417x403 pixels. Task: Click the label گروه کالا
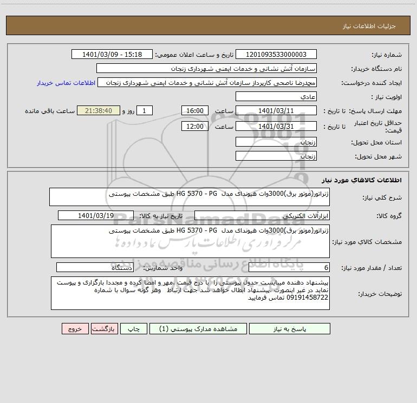[x=389, y=216]
